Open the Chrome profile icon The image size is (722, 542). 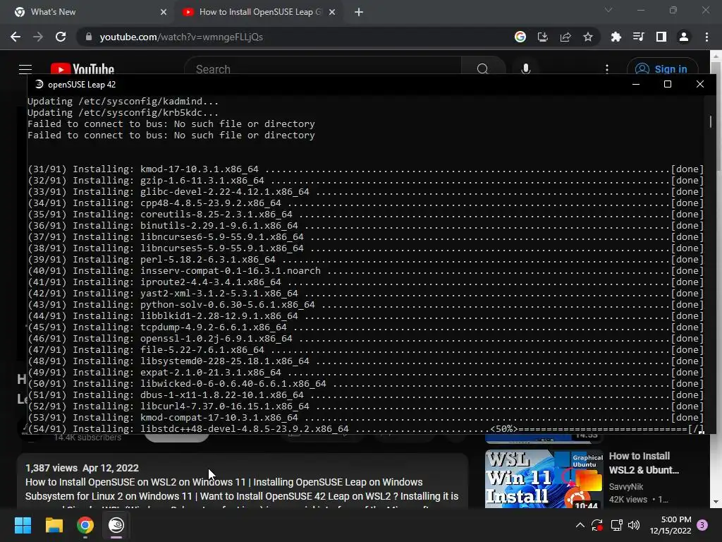point(684,37)
